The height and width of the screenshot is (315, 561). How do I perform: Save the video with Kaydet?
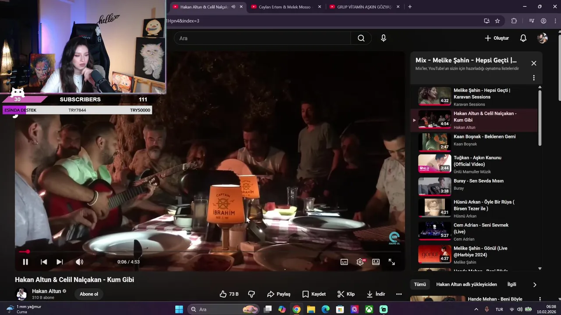coord(314,294)
